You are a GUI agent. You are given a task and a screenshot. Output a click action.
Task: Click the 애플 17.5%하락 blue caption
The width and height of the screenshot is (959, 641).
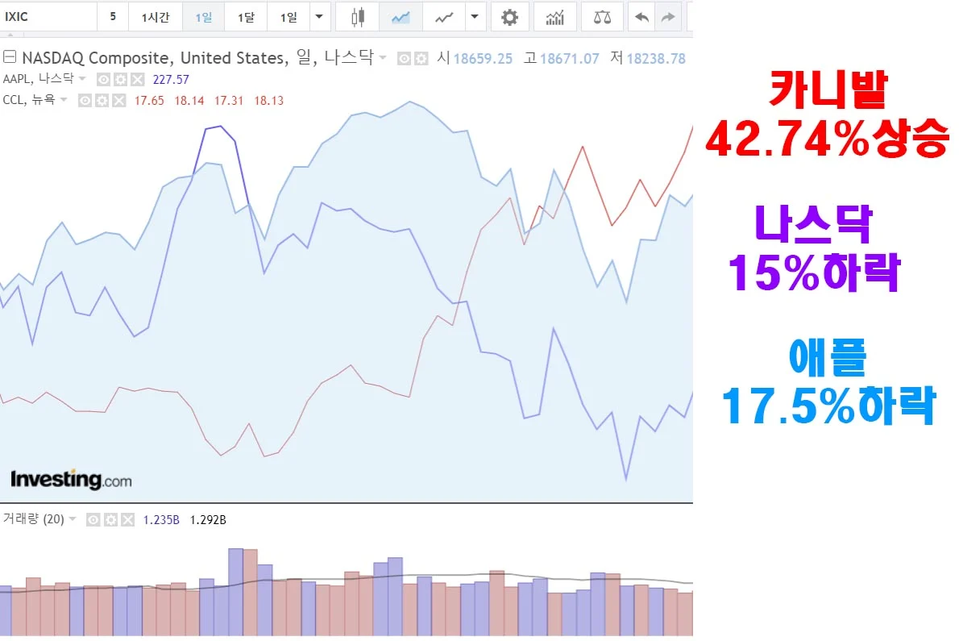(828, 382)
